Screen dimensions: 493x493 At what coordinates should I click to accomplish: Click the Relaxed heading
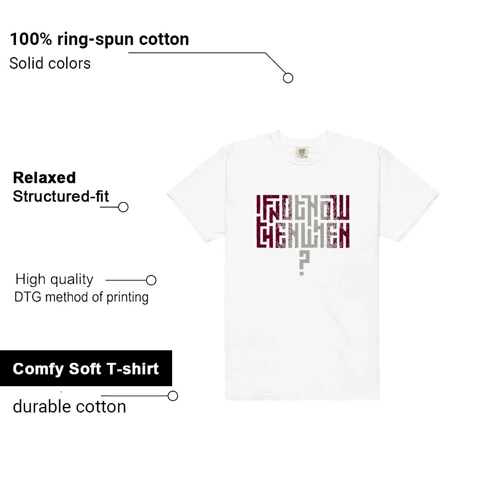click(x=45, y=178)
